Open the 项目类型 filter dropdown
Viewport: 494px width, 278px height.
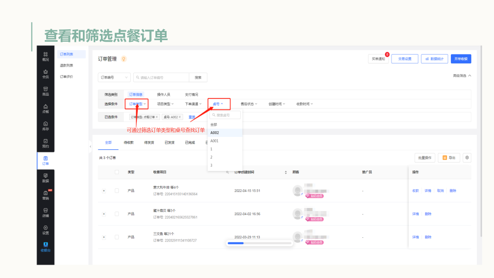tap(165, 104)
